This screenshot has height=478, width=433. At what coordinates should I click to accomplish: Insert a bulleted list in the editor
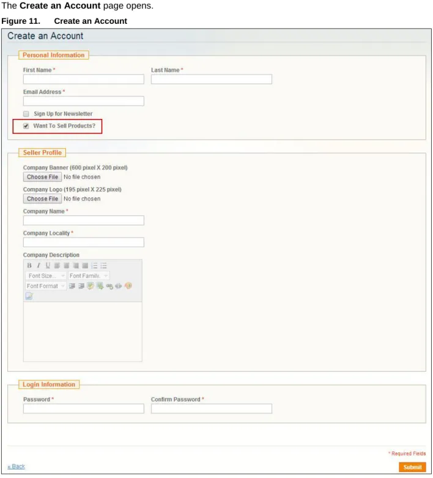103,266
